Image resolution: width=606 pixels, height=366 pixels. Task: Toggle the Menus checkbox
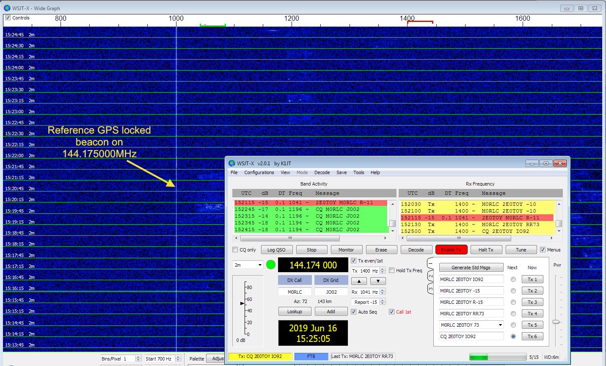click(543, 250)
